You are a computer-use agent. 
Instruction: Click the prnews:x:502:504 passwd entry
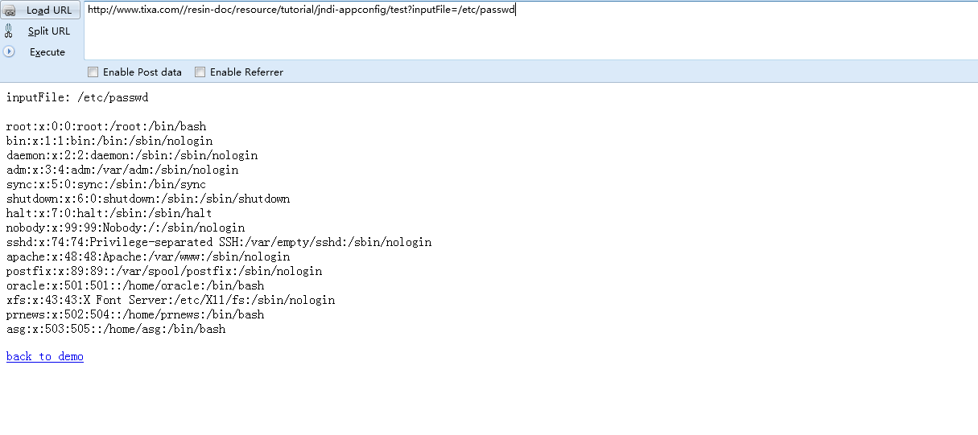[135, 314]
